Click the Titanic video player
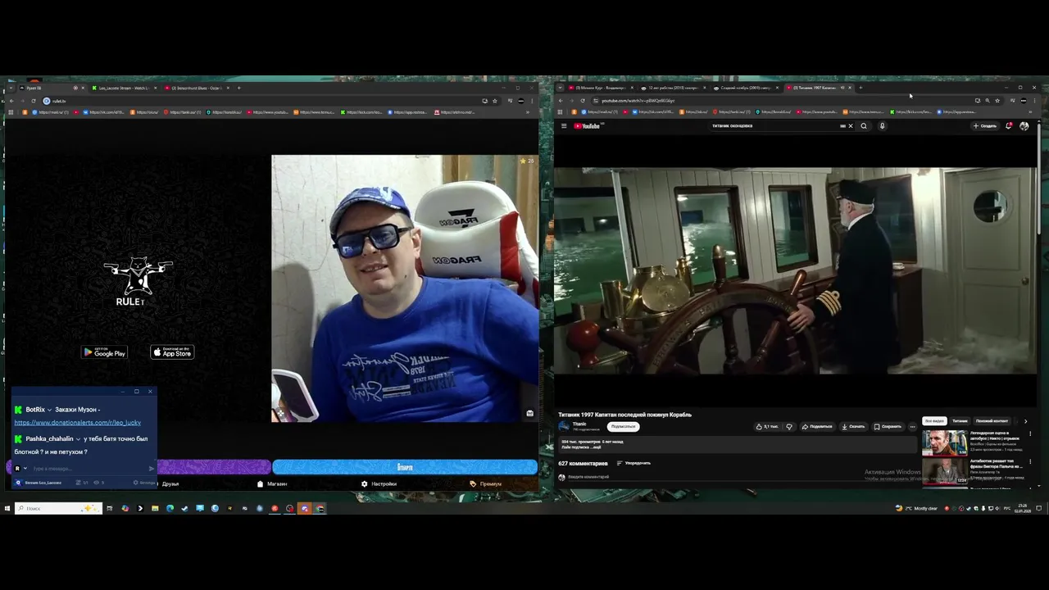1049x590 pixels. tap(795, 270)
